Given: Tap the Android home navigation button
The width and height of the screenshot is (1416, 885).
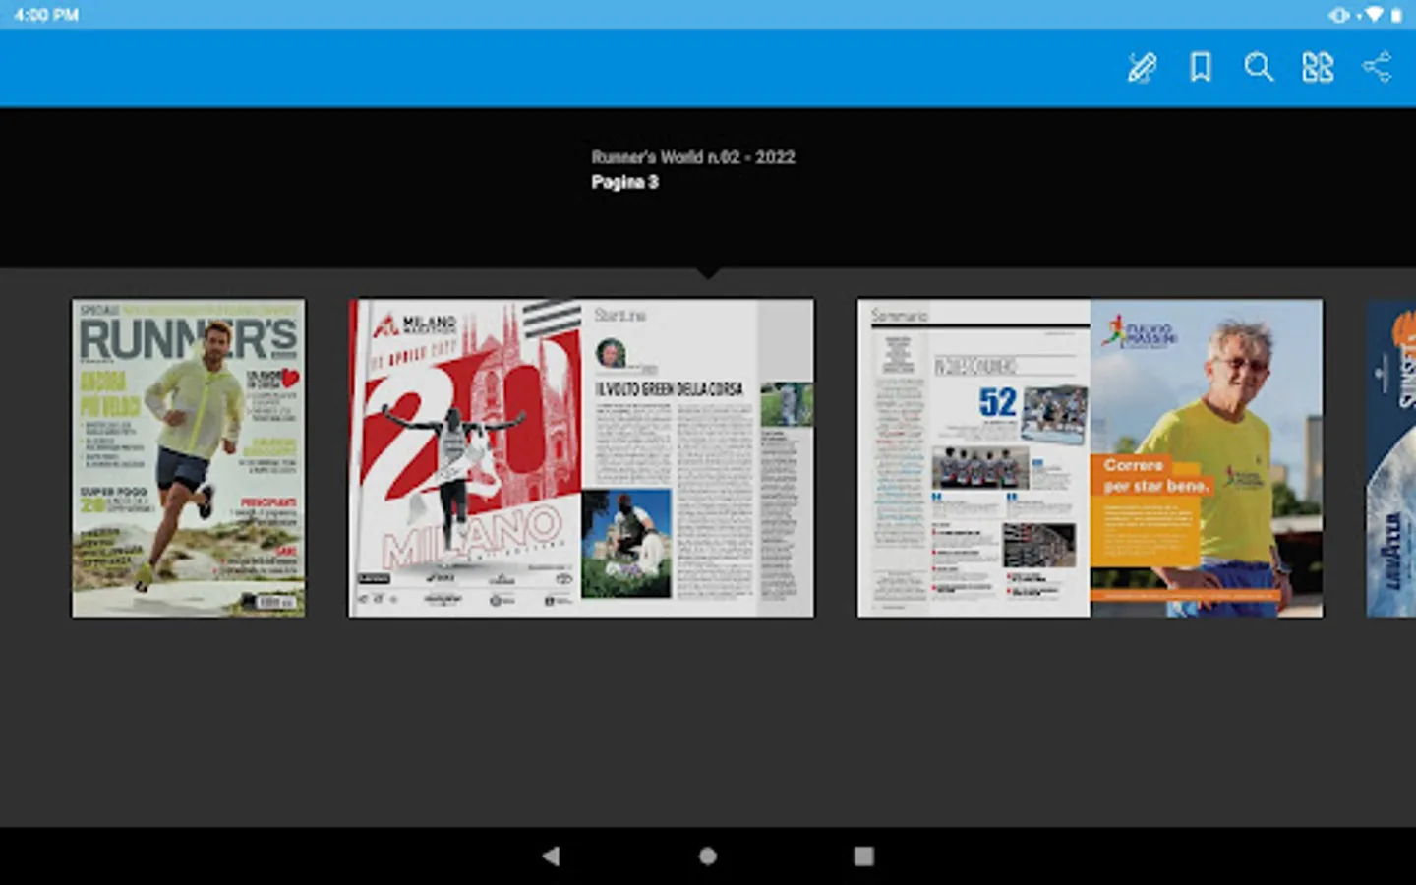Looking at the screenshot, I should click(708, 856).
